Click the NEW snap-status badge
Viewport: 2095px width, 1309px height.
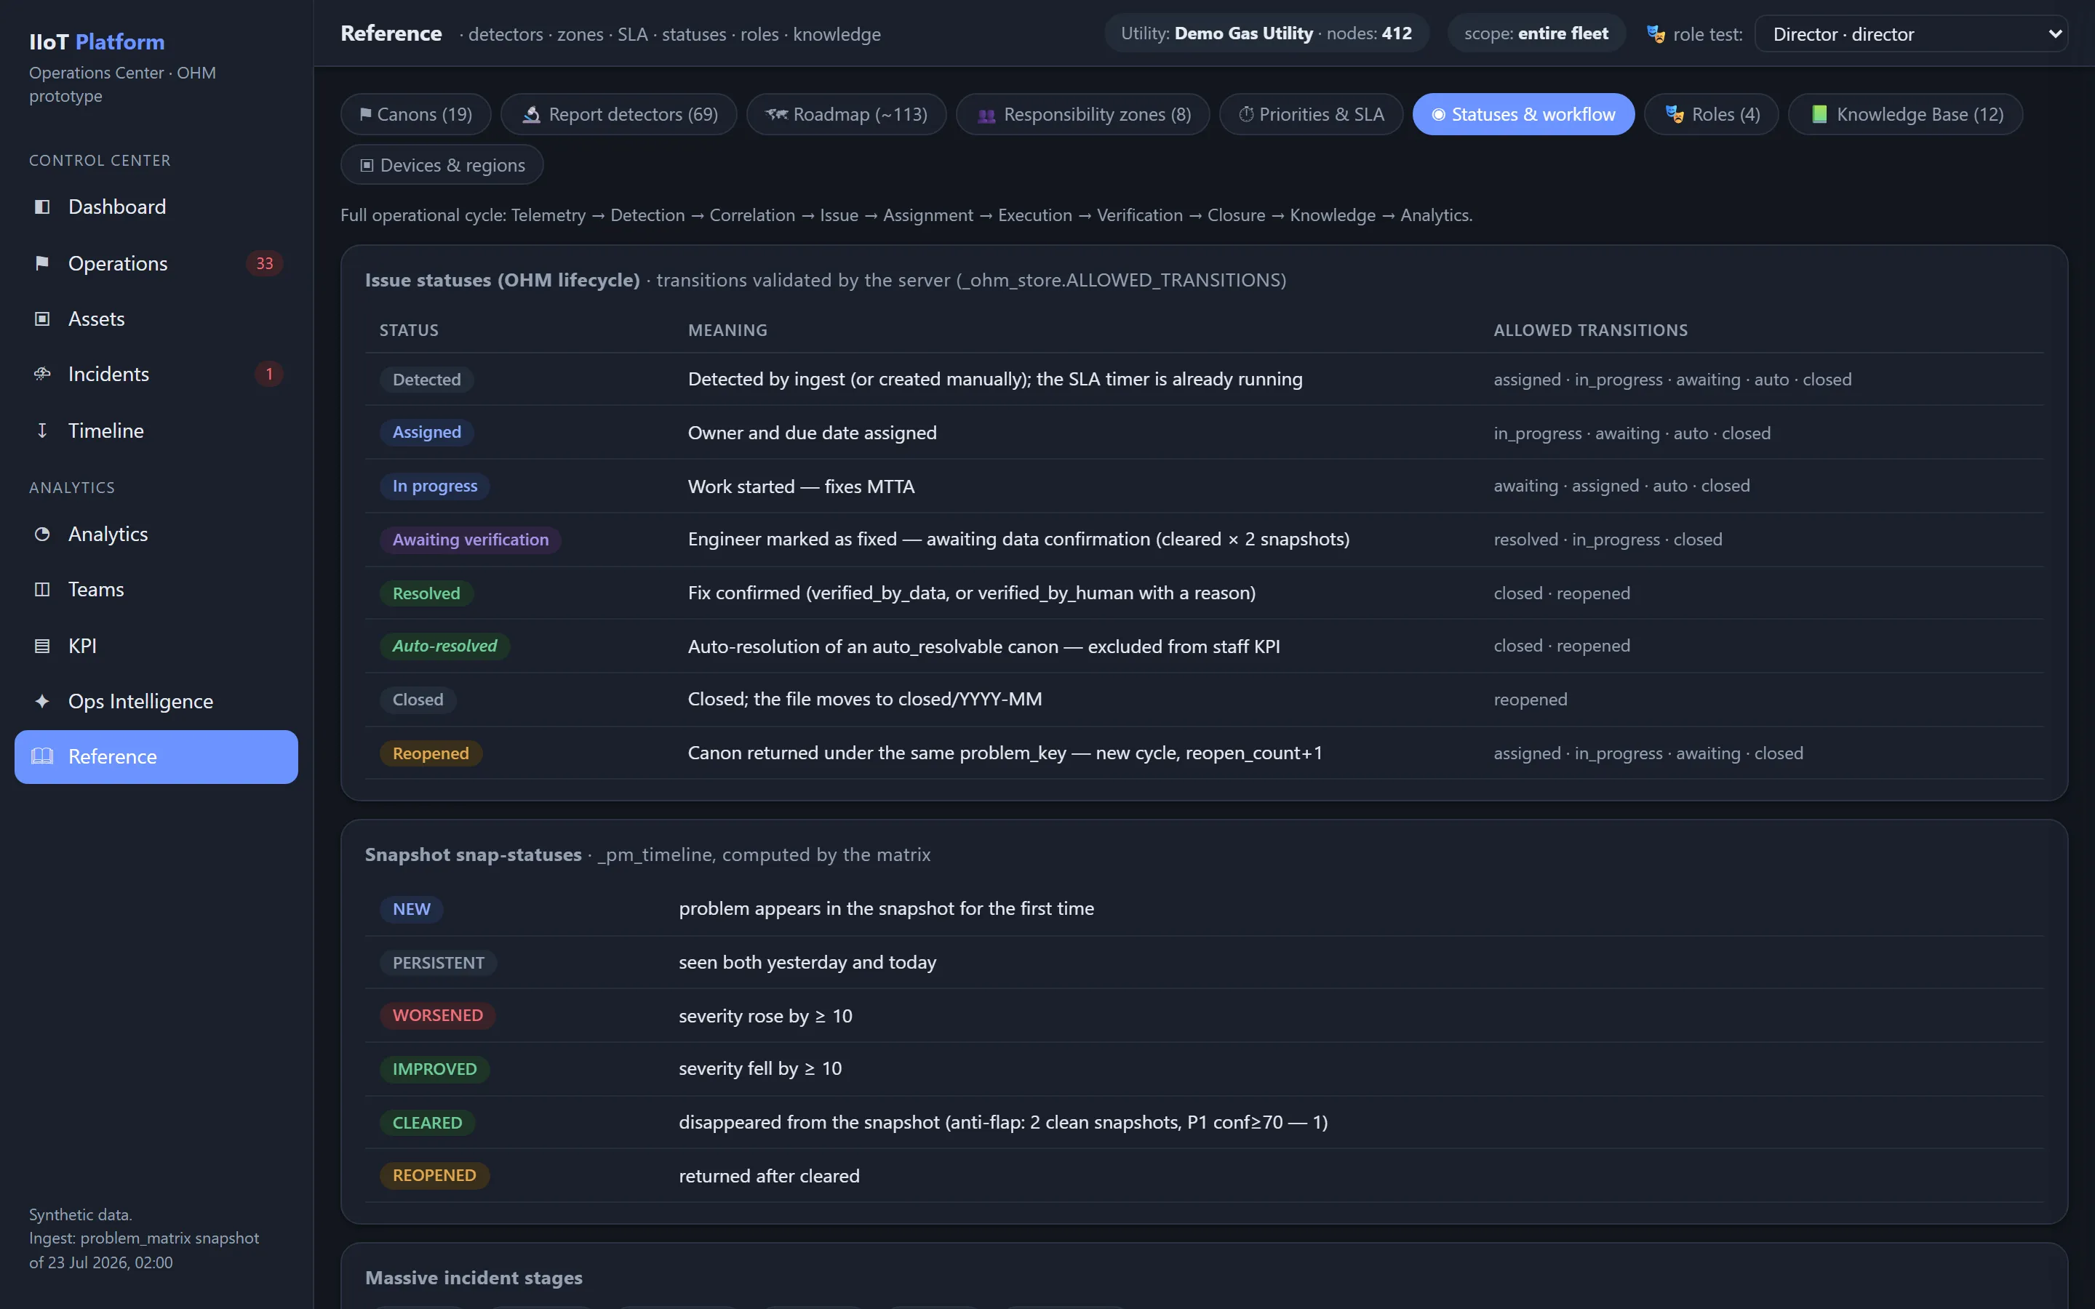411,909
